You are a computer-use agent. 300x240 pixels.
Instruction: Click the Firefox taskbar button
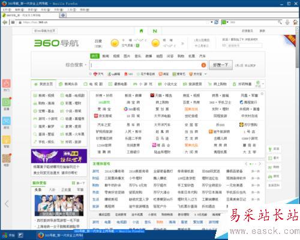point(61,235)
